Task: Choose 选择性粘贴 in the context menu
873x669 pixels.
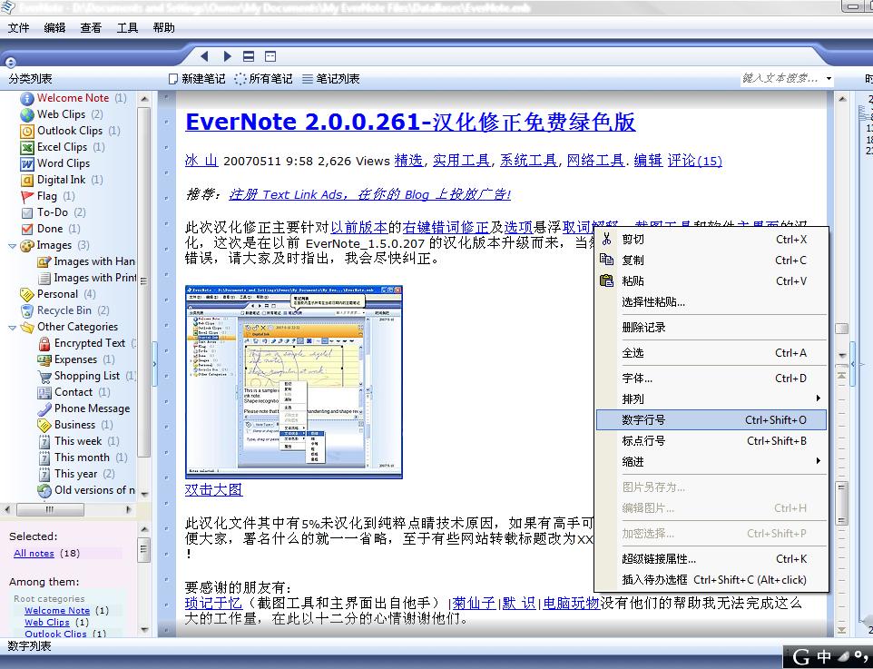Action: click(x=711, y=302)
